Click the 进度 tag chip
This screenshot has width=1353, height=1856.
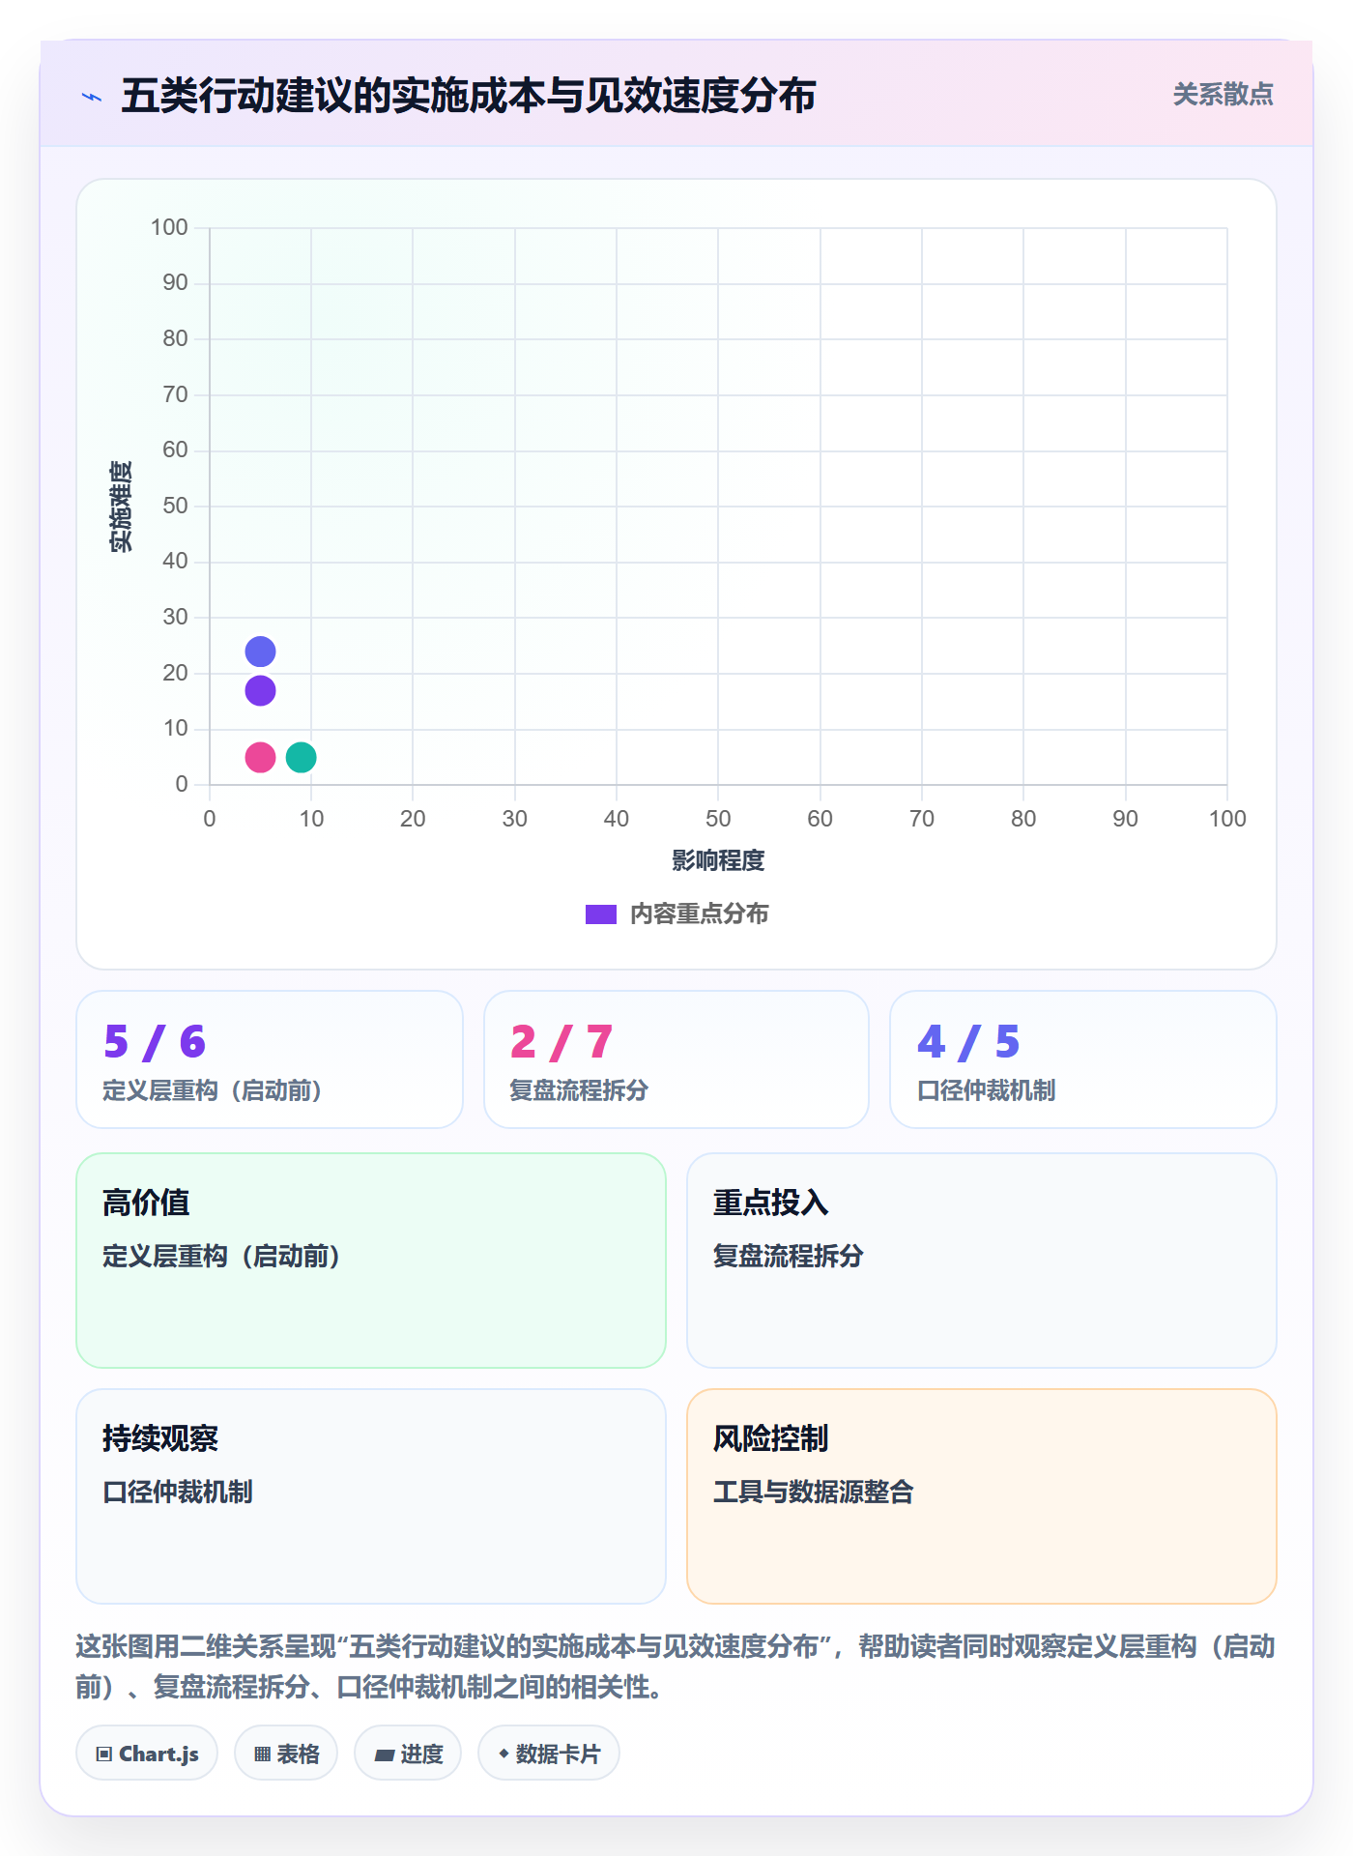(x=408, y=1753)
